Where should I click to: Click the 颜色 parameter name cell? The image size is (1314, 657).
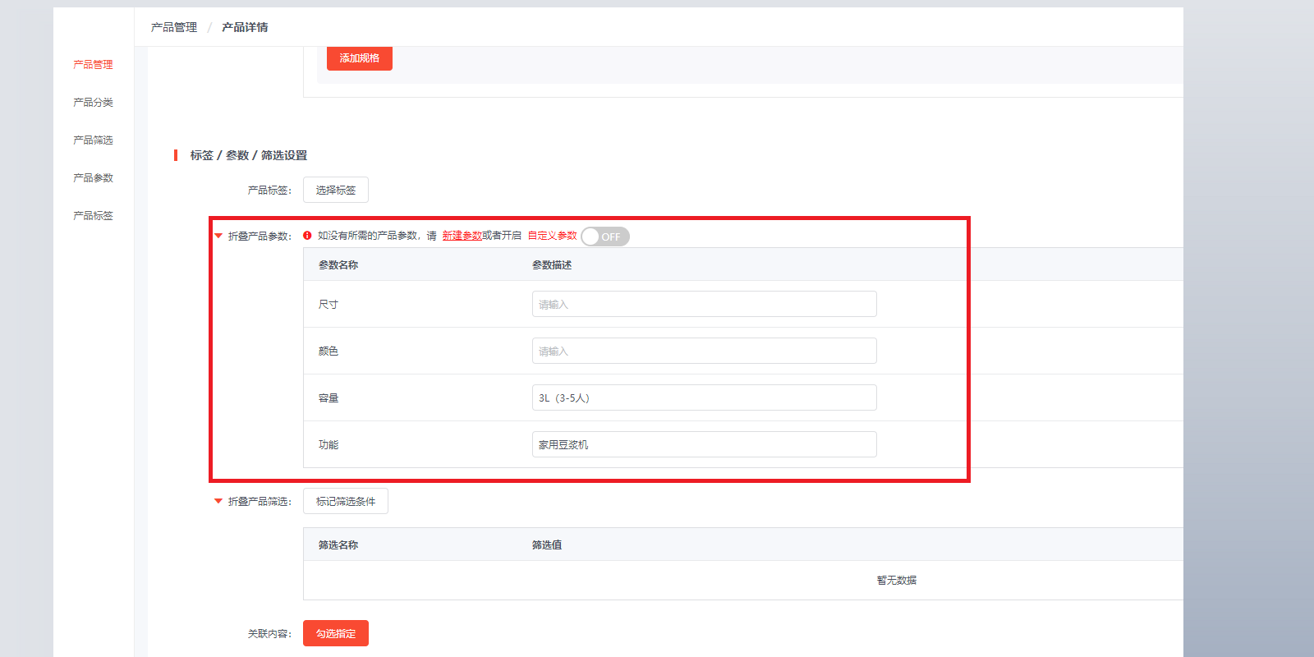tap(328, 351)
